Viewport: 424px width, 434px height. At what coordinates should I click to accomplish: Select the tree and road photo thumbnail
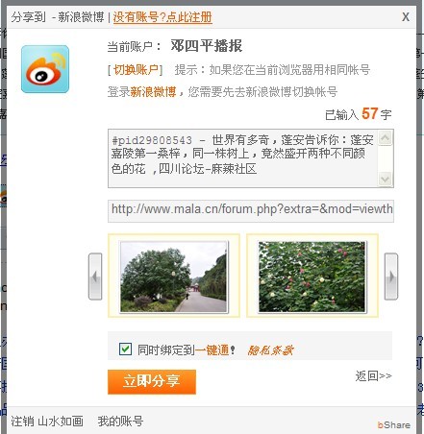(x=174, y=277)
